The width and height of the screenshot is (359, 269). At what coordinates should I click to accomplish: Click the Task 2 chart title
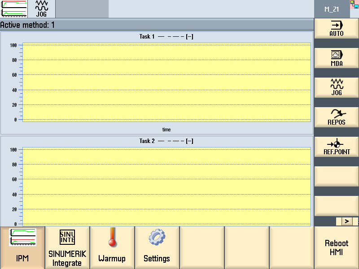point(166,141)
